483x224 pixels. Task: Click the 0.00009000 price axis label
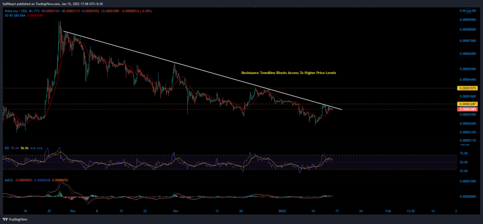point(467,19)
